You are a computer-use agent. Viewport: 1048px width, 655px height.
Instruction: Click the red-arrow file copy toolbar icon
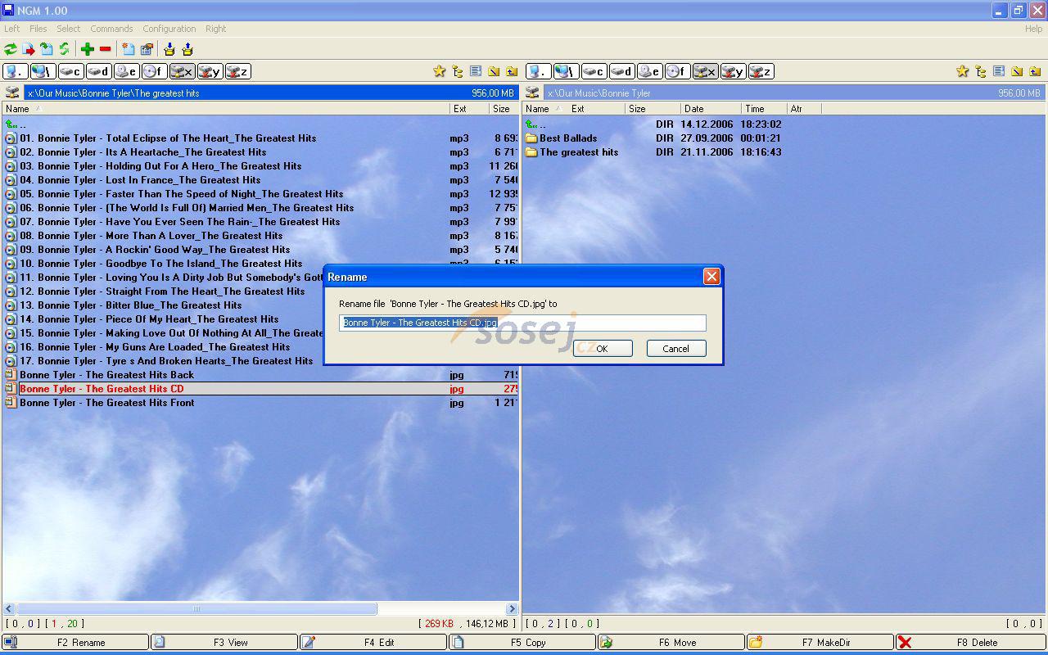point(29,49)
